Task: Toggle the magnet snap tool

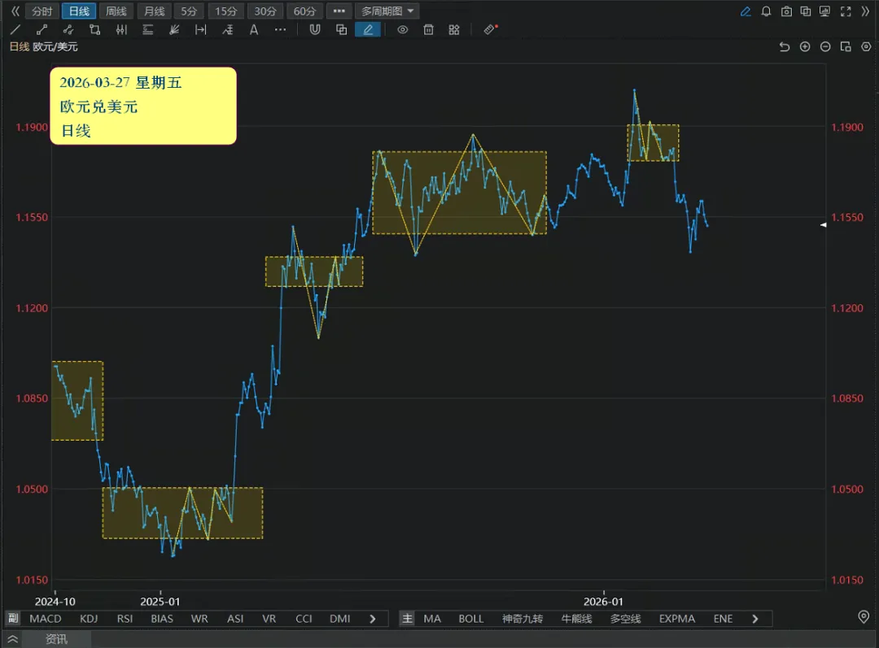Action: 315,30
